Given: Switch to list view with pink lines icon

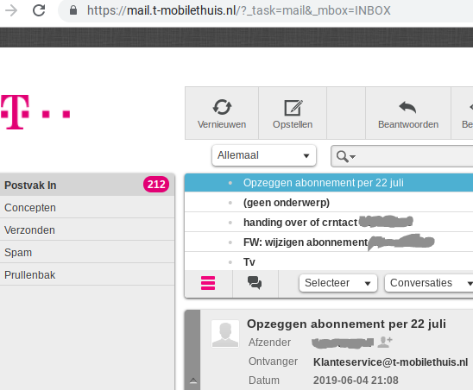Looking at the screenshot, I should [208, 283].
